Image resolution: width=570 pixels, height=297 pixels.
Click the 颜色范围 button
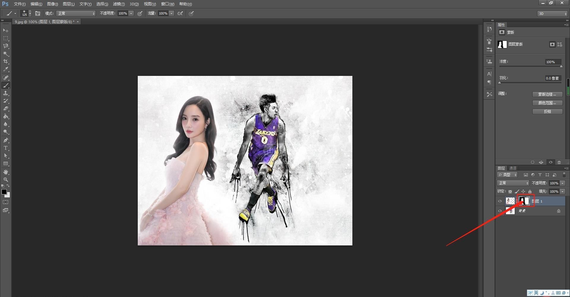[547, 103]
